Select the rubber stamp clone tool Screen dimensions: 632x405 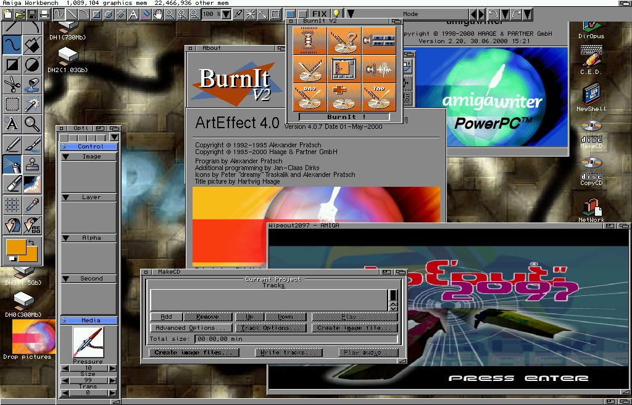(32, 165)
